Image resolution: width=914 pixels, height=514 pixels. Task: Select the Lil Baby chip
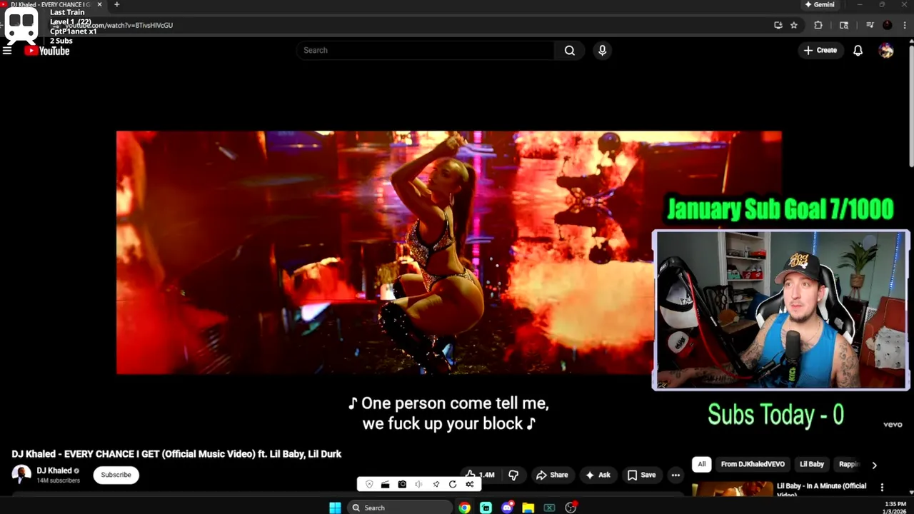tap(811, 464)
